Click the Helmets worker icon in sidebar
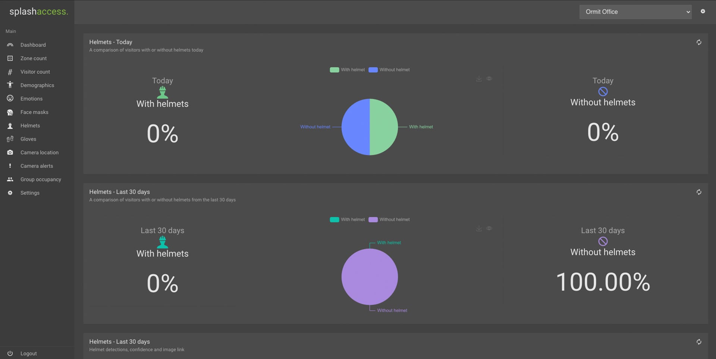716x359 pixels. 10,126
